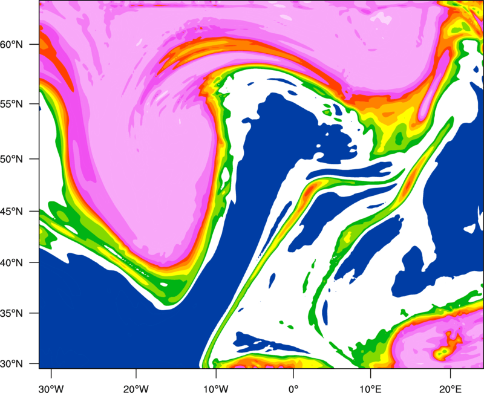Click the 40°N latitude label

coord(11,263)
